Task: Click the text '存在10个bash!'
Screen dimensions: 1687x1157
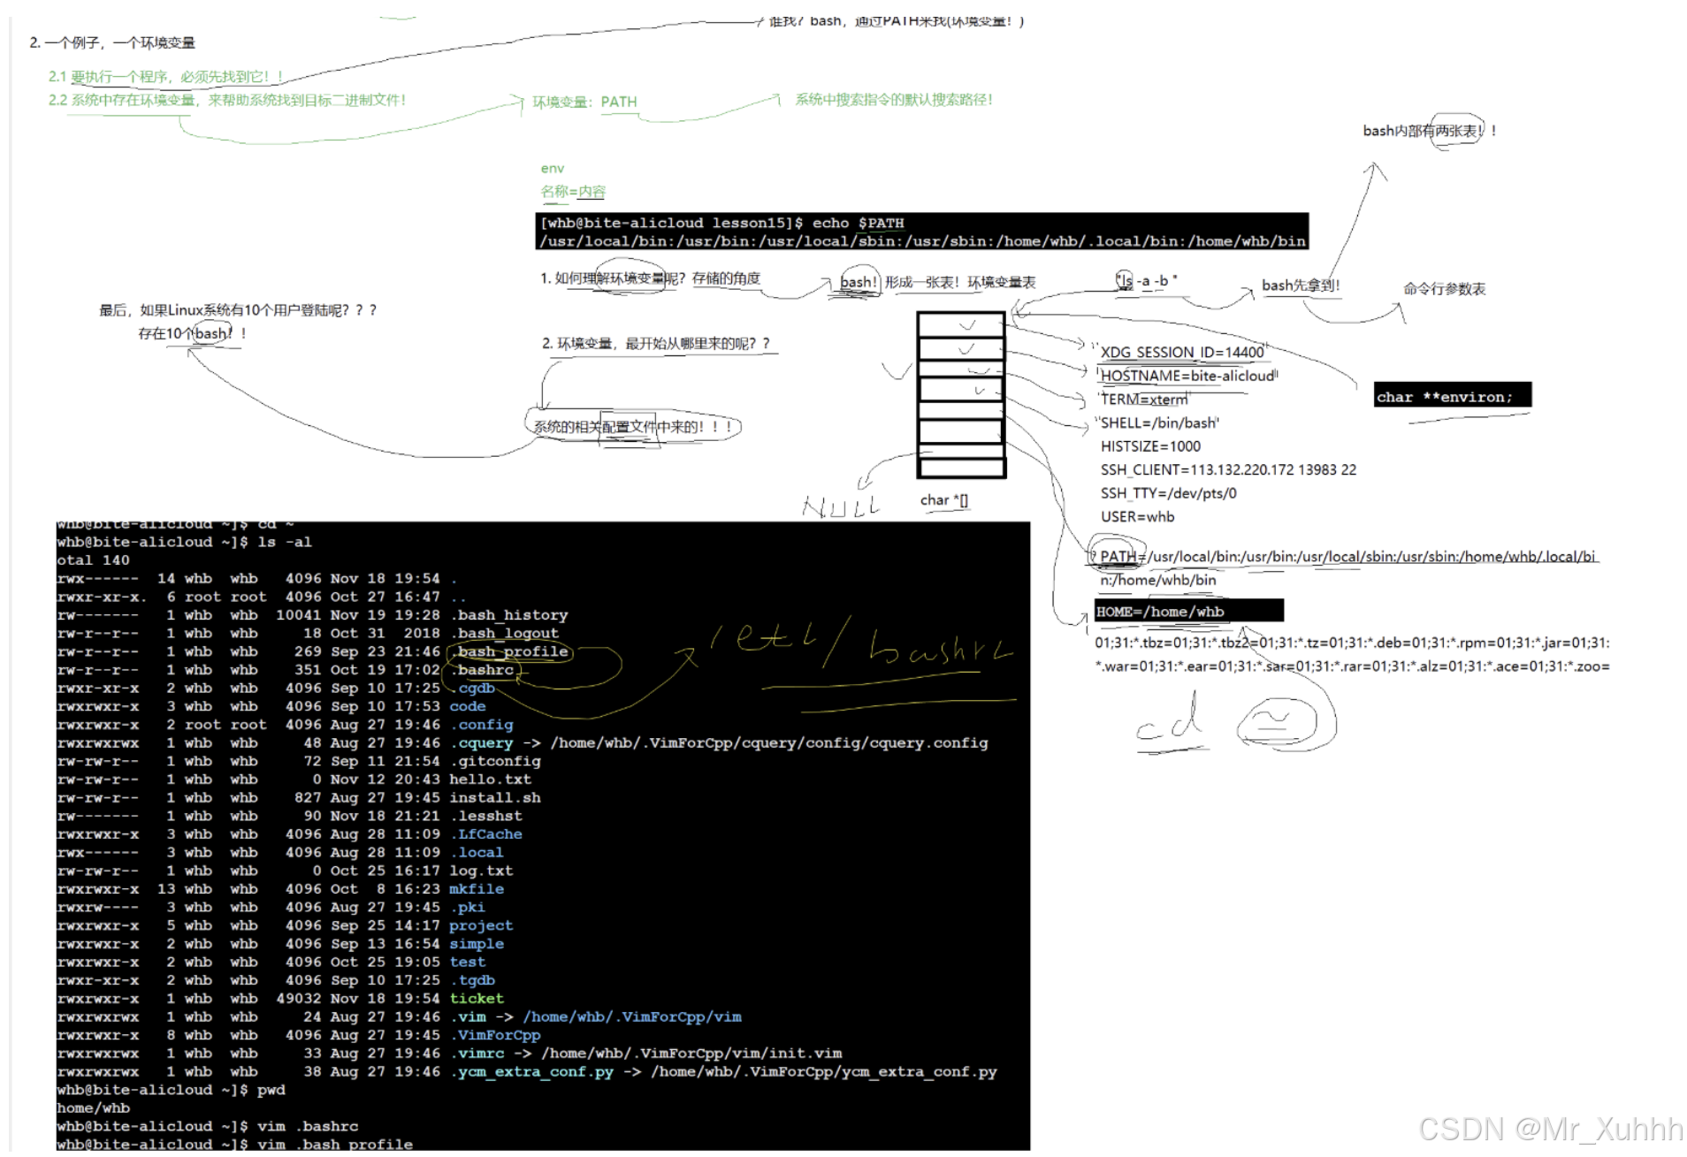Action: pyautogui.click(x=192, y=333)
